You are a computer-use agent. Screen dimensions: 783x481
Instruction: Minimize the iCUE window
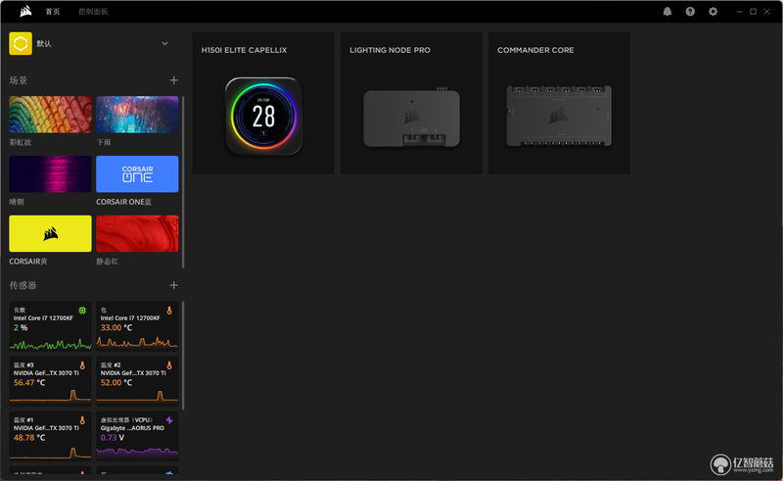739,12
